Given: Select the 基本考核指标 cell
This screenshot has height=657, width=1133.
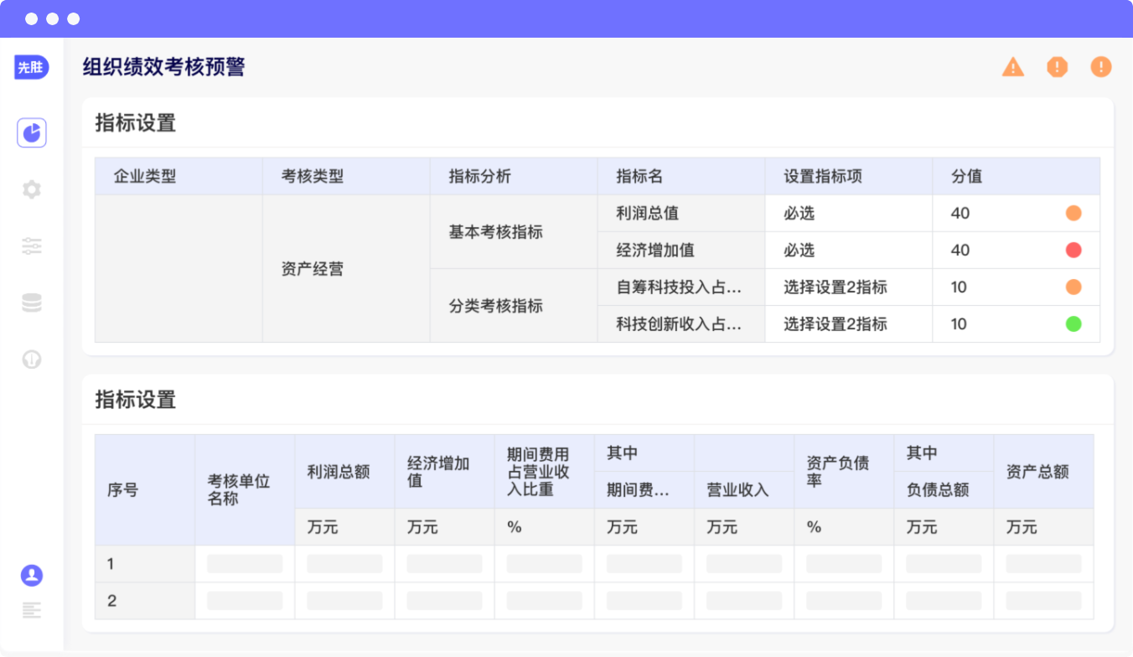Looking at the screenshot, I should point(496,232).
